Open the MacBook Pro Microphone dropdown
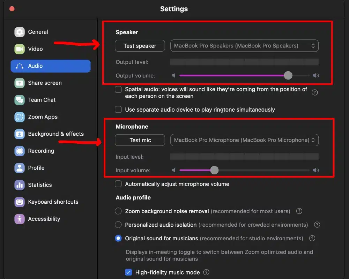 [x=244, y=140]
